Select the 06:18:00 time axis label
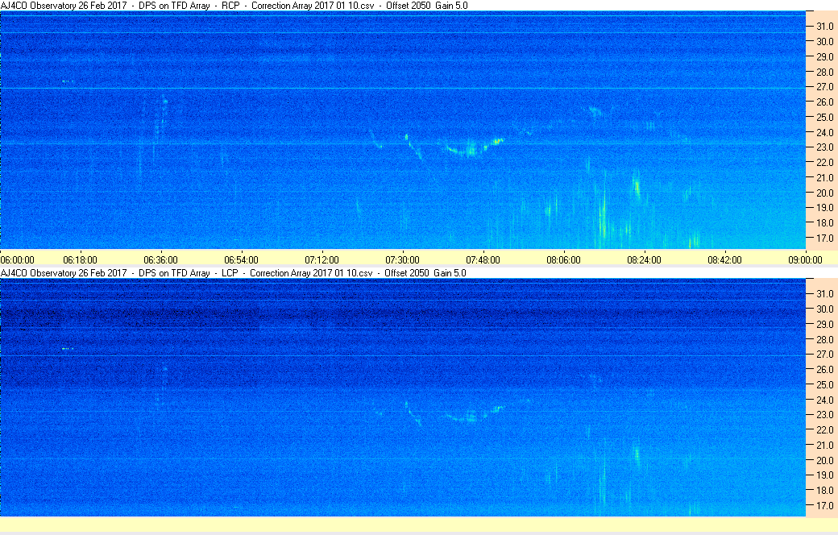Viewport: 838px width, 535px height. (x=80, y=259)
